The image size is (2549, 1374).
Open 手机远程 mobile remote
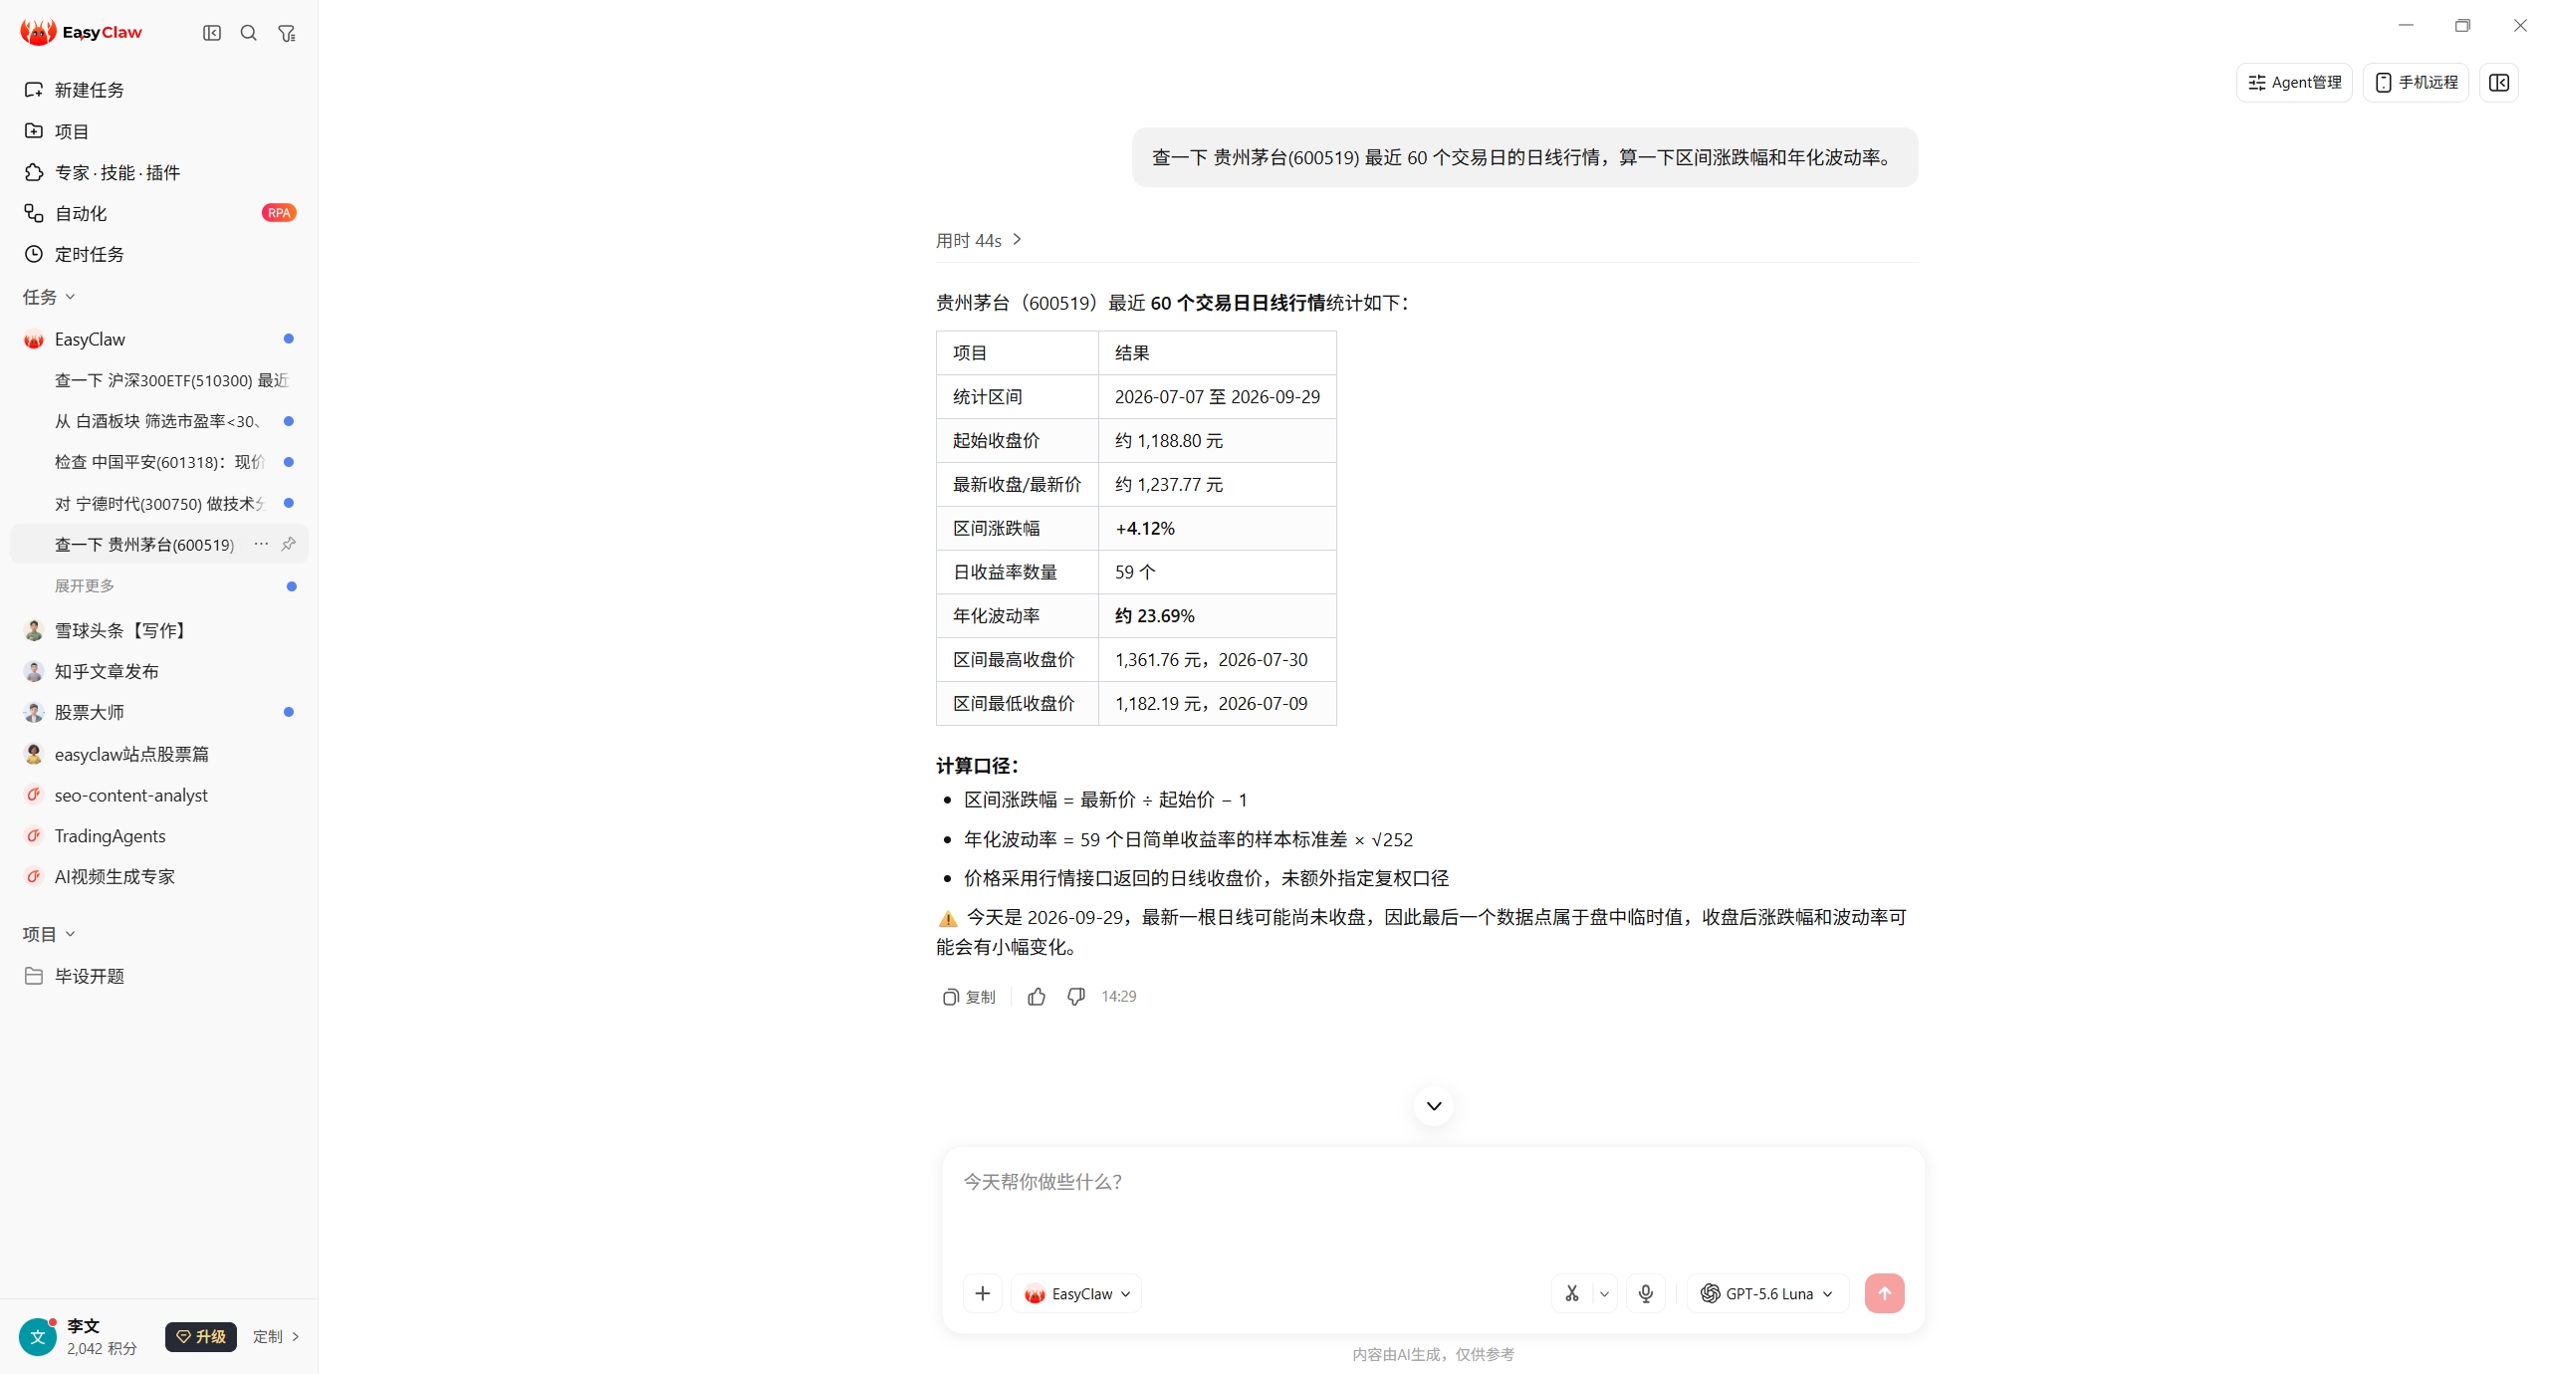[2416, 83]
